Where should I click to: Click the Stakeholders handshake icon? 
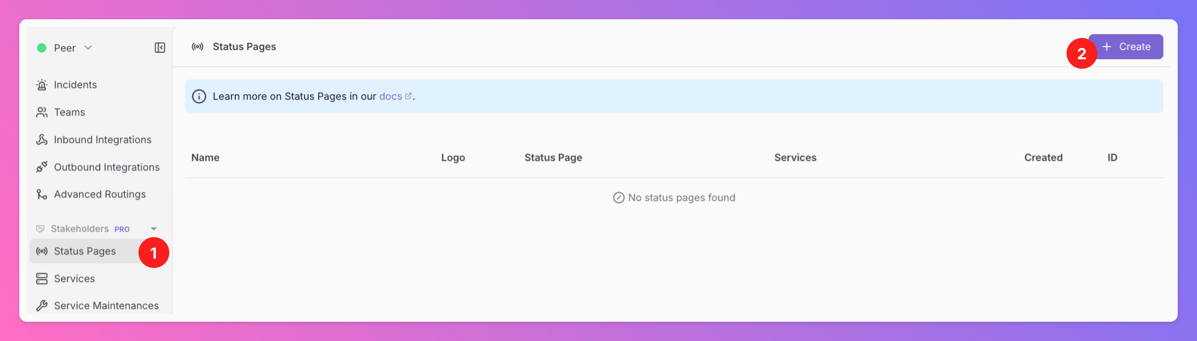(x=40, y=229)
